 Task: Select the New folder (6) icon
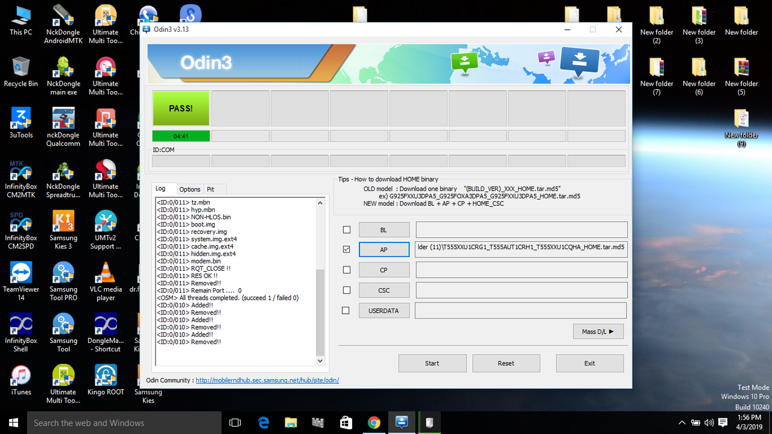click(x=698, y=76)
